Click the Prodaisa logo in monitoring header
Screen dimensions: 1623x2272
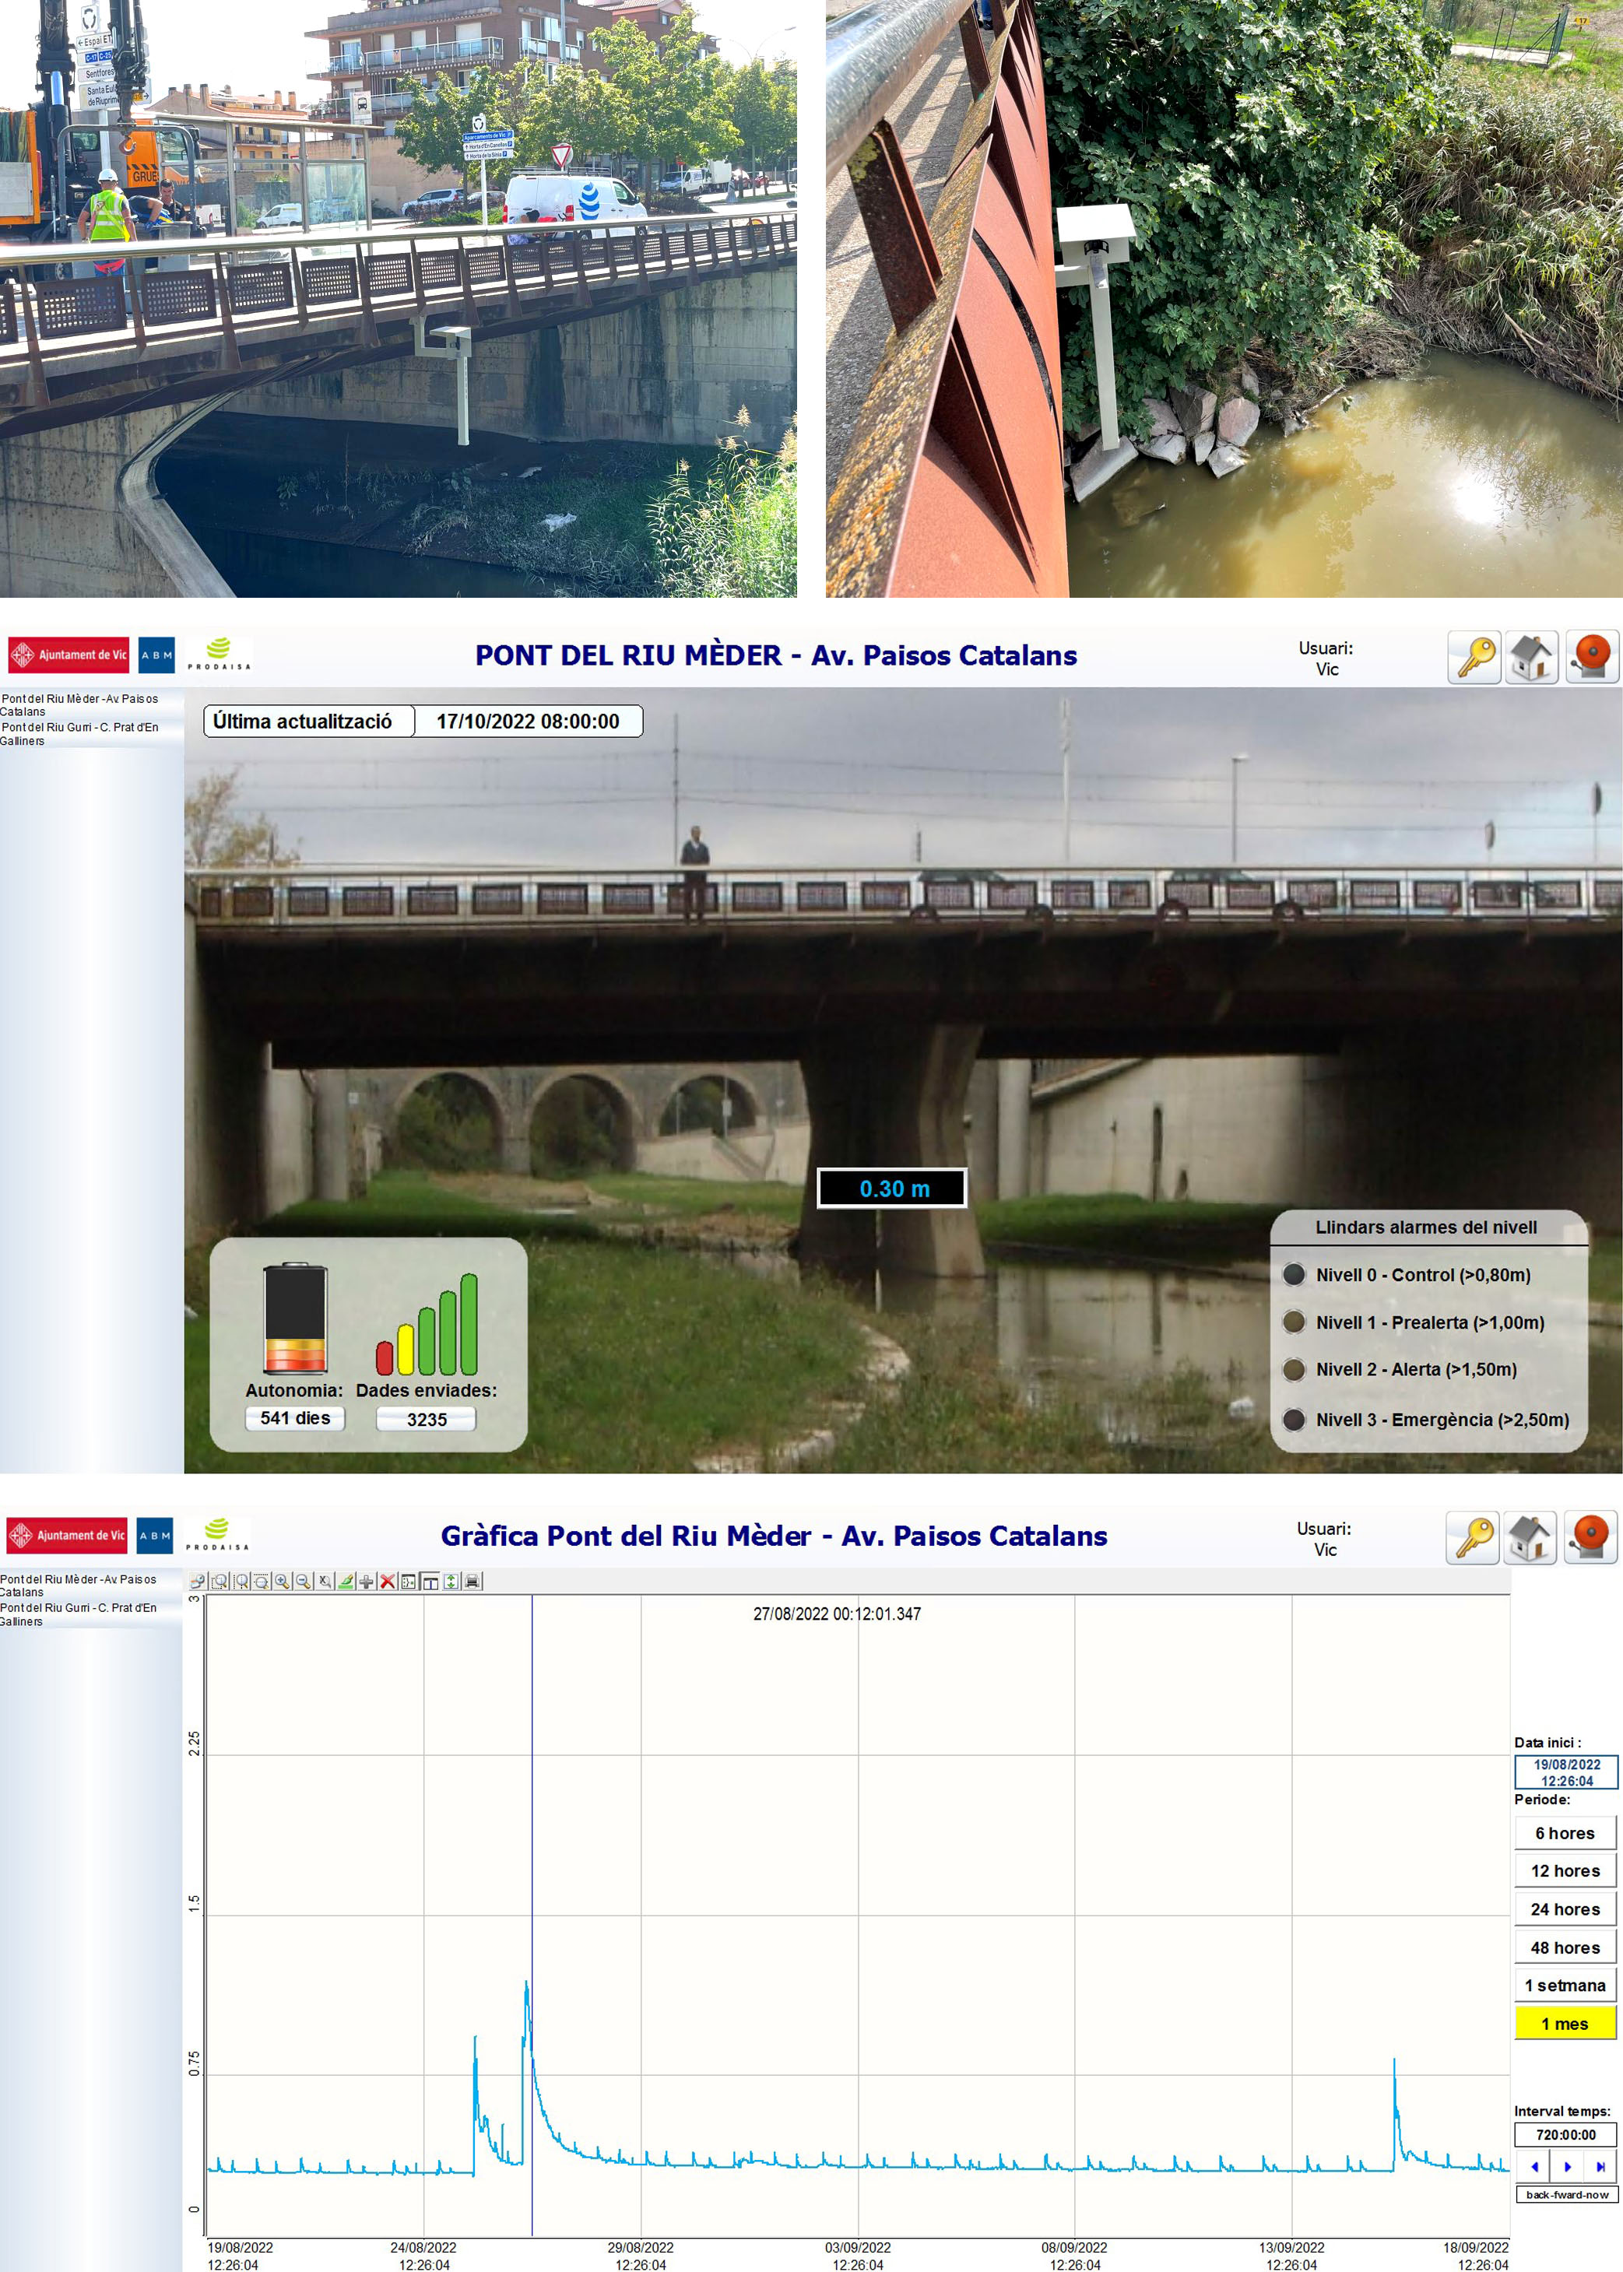pyautogui.click(x=219, y=655)
